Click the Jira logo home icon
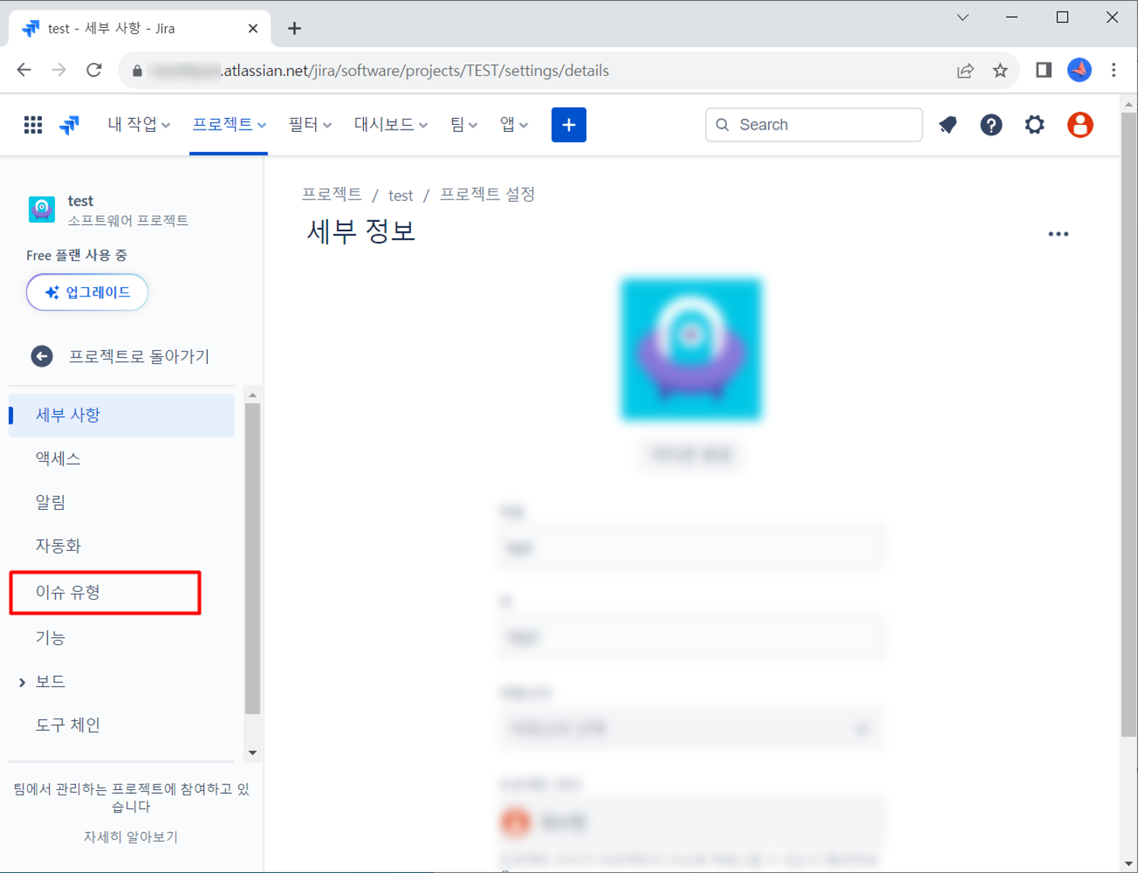Screen dimensions: 1138x873 70,125
